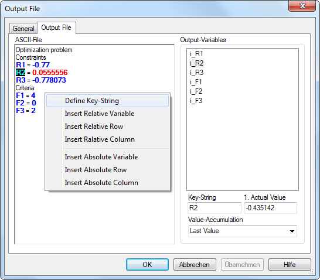The image size is (320, 280).
Task: Close the Output File dialog
Action: 302,6
